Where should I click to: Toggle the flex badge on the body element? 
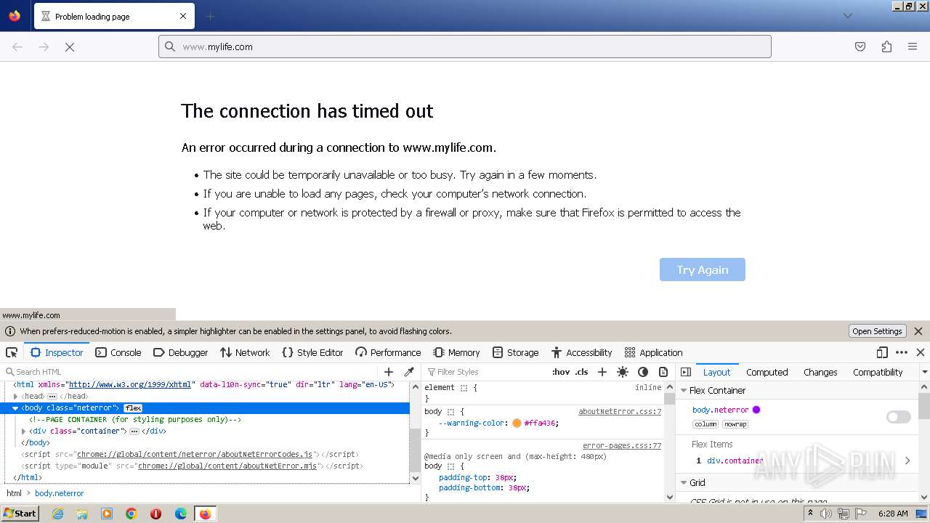tap(133, 408)
